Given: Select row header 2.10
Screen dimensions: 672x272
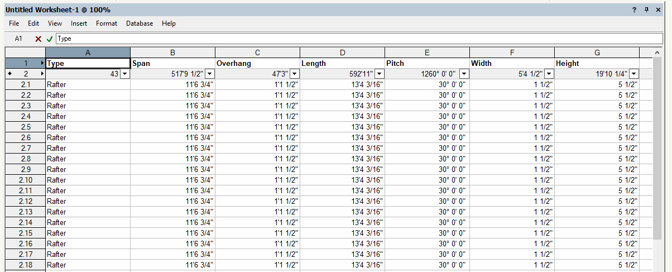Looking at the screenshot, I should 25,180.
